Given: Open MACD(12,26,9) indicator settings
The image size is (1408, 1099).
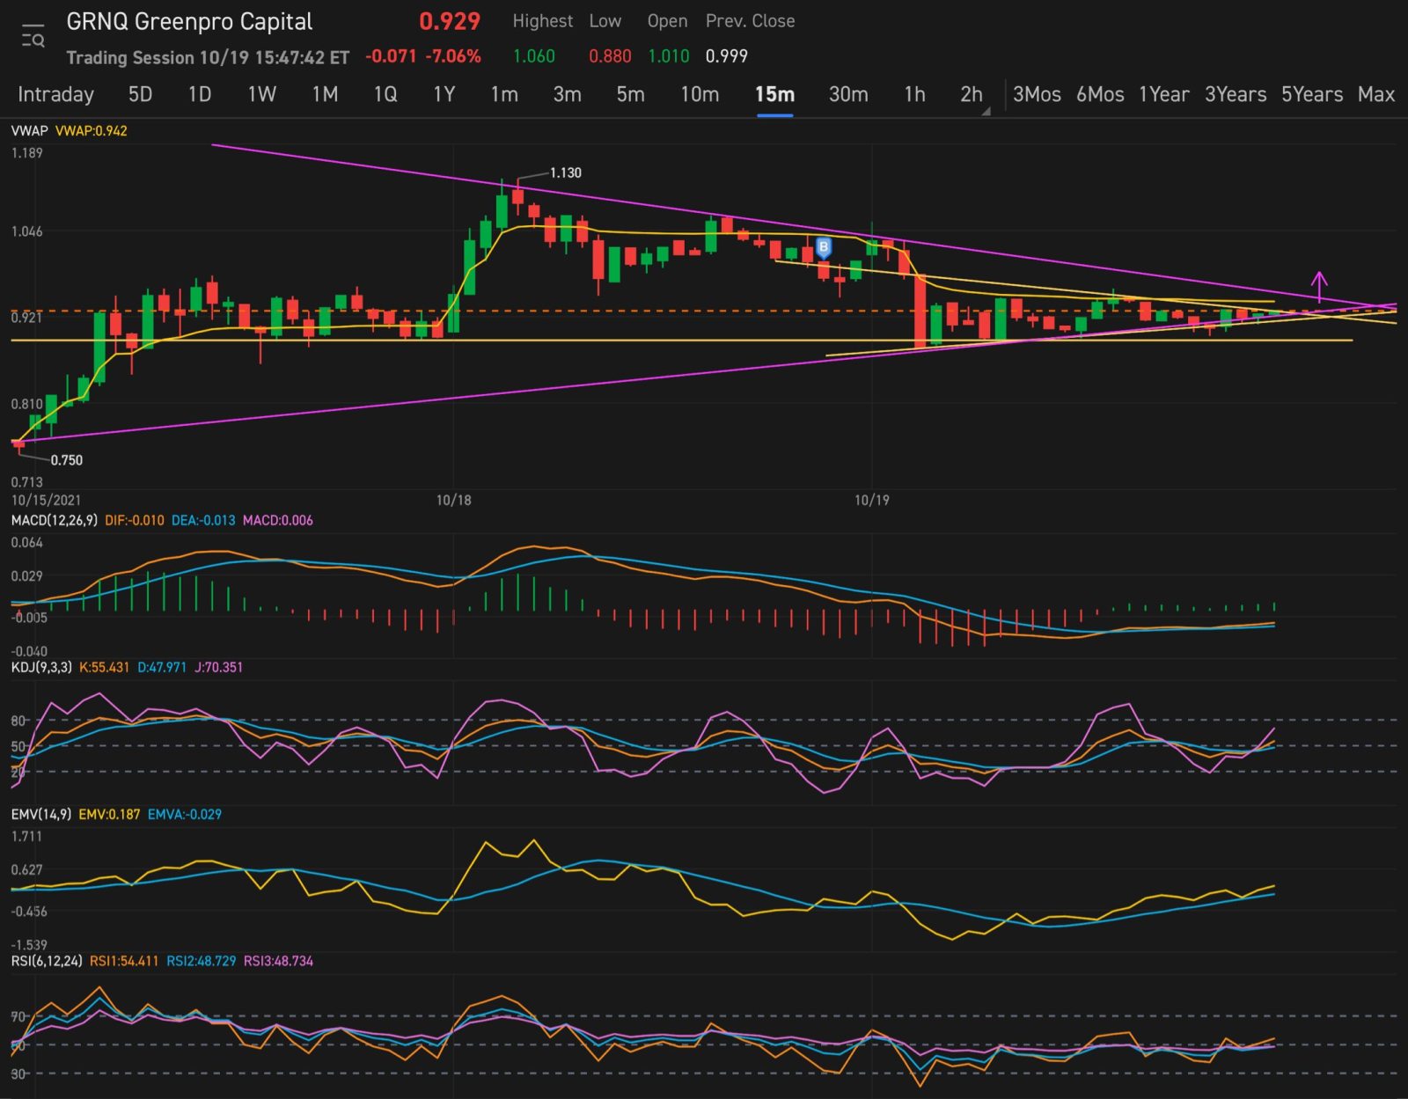Looking at the screenshot, I should (x=54, y=520).
